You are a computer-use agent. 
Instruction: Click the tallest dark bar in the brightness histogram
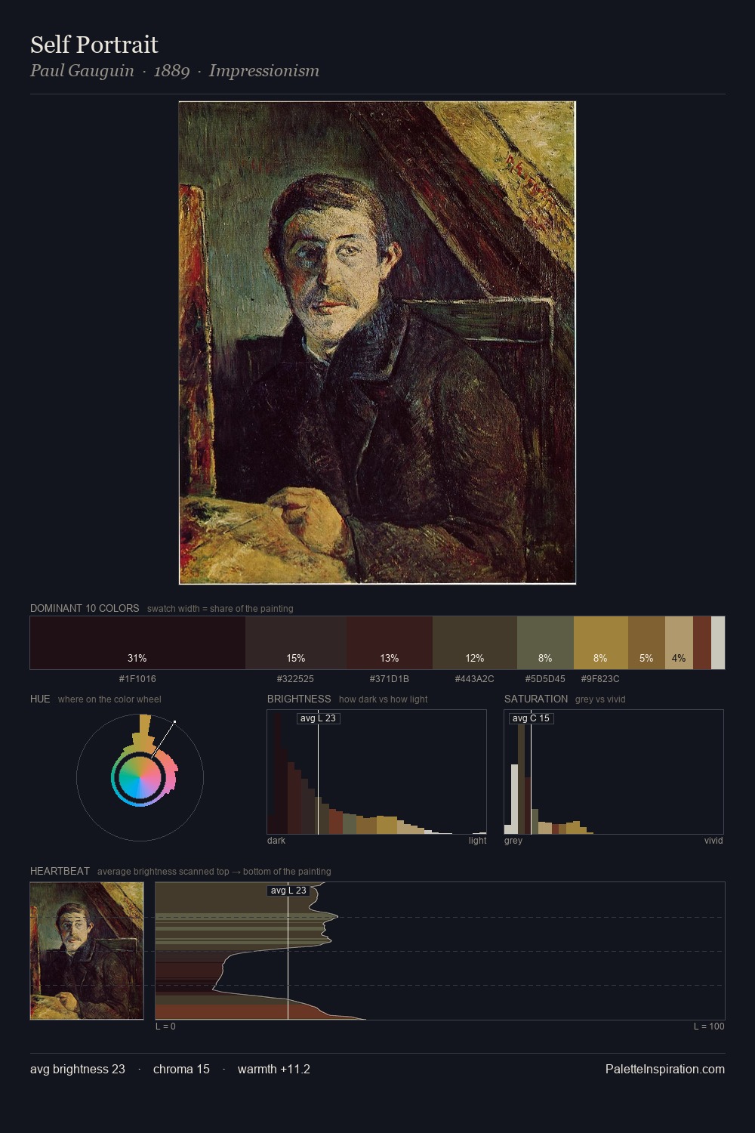point(276,772)
